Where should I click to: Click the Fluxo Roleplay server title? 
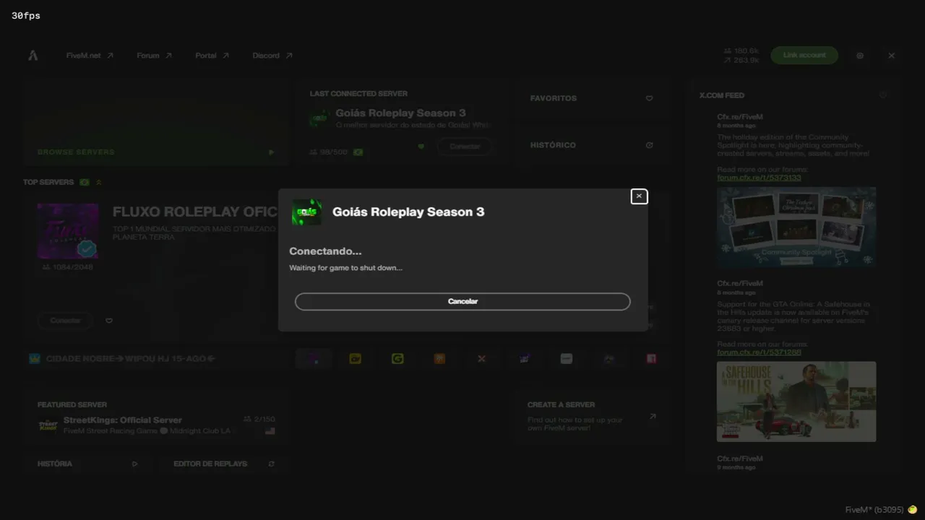tap(195, 212)
